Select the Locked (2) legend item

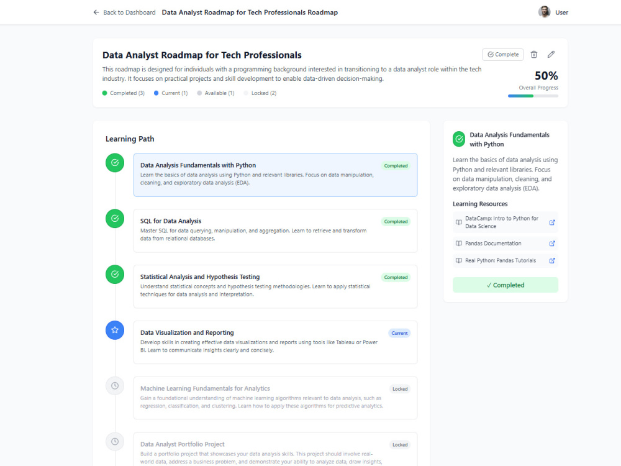260,93
